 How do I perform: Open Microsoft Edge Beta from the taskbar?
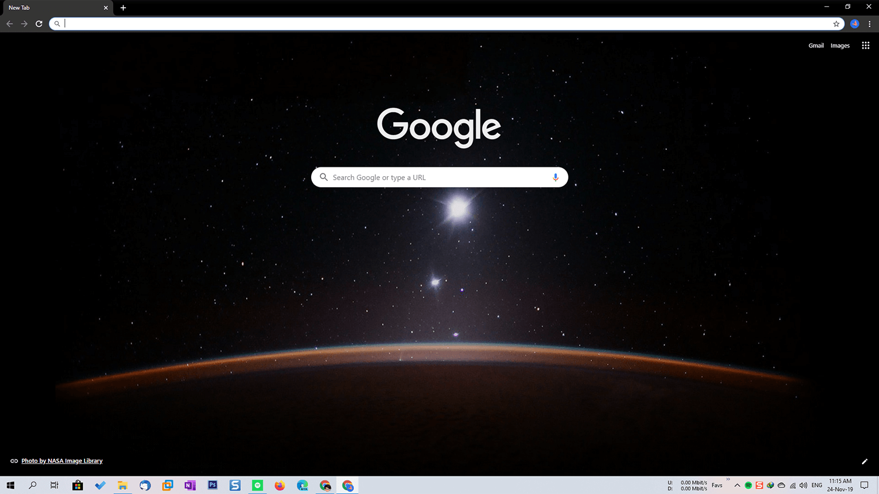(302, 485)
